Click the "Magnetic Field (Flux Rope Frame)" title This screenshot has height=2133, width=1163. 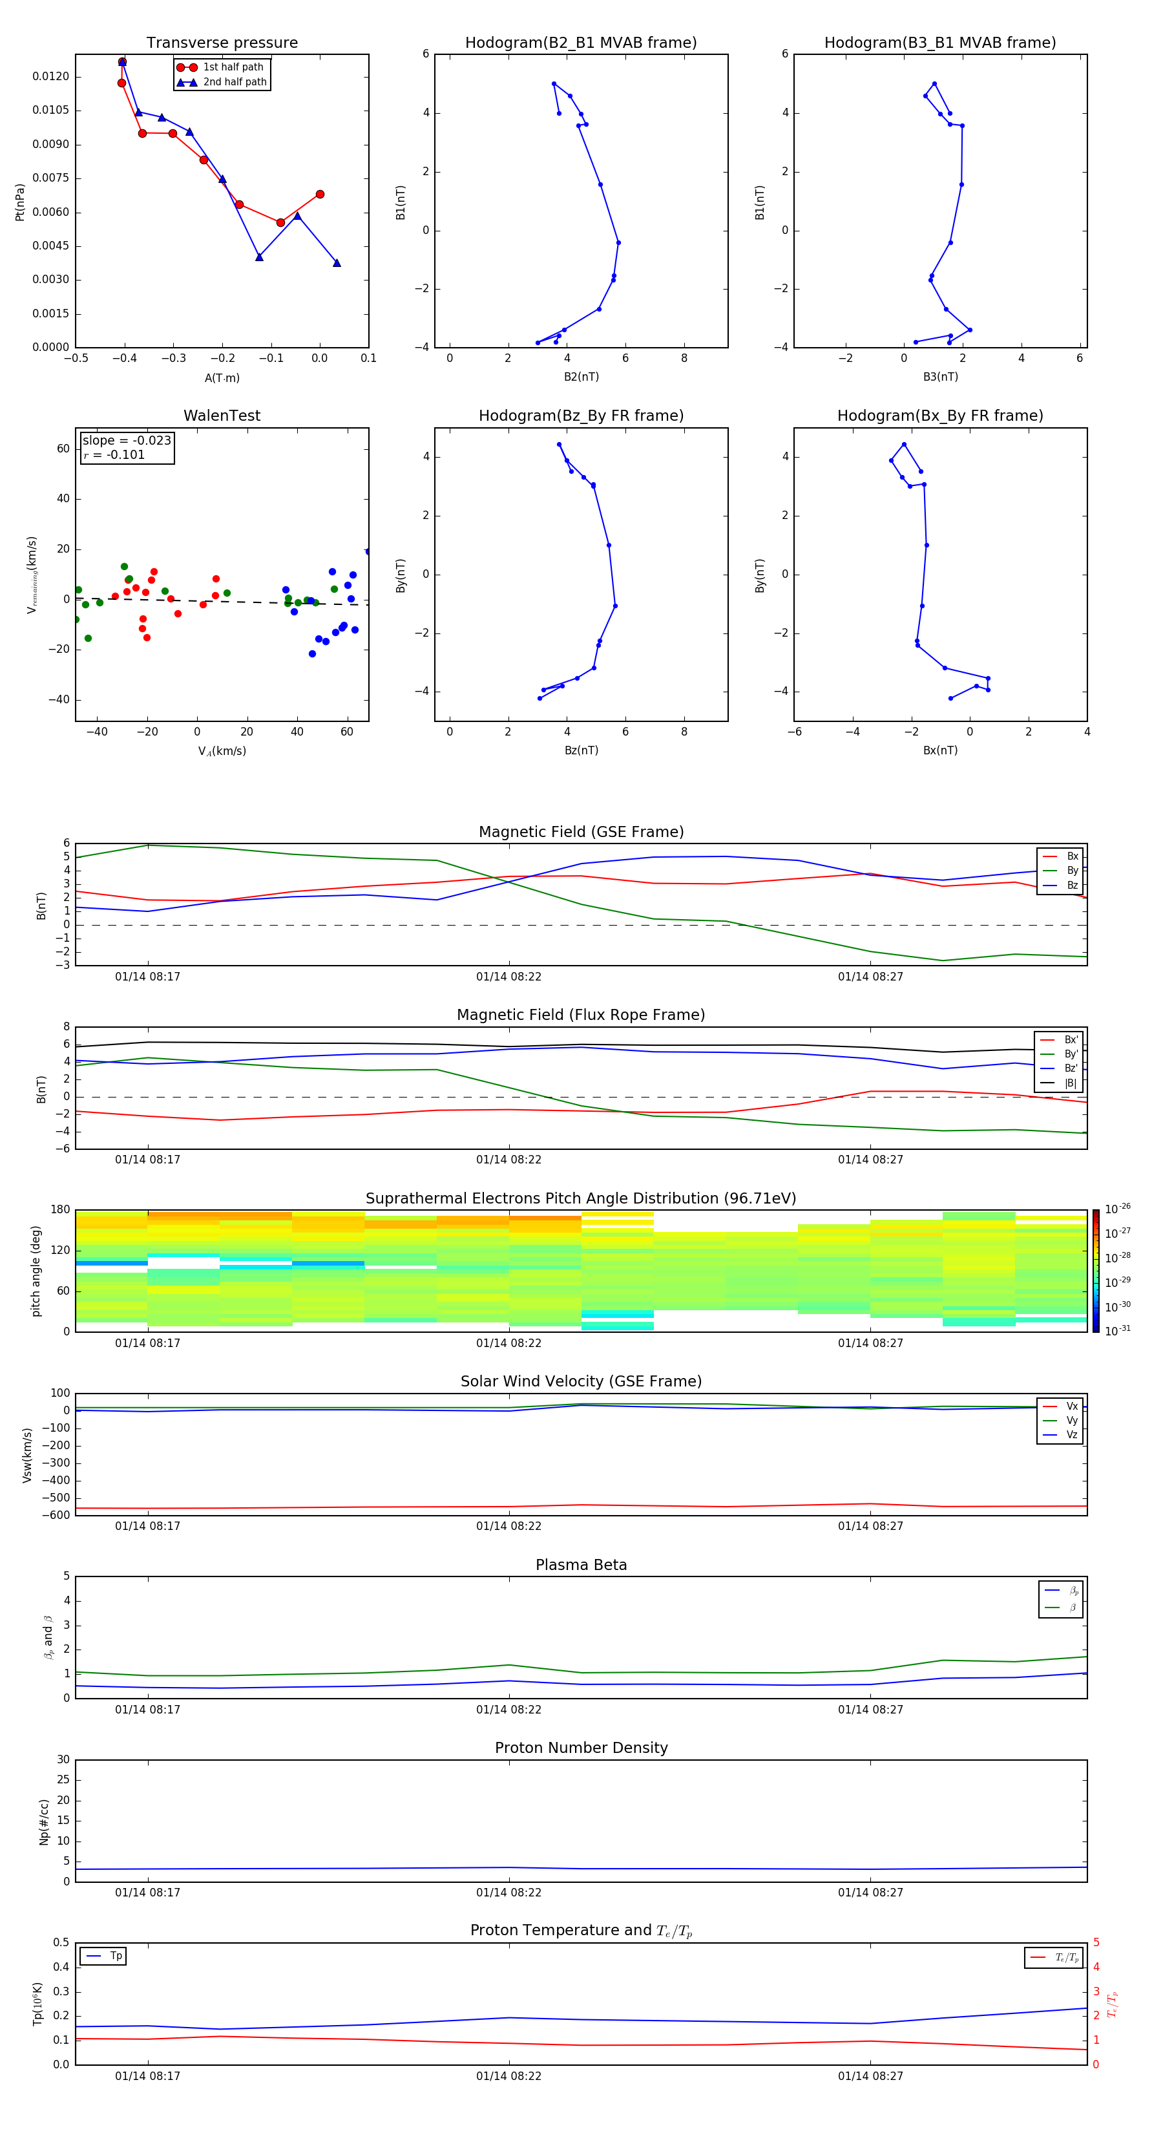581,1014
